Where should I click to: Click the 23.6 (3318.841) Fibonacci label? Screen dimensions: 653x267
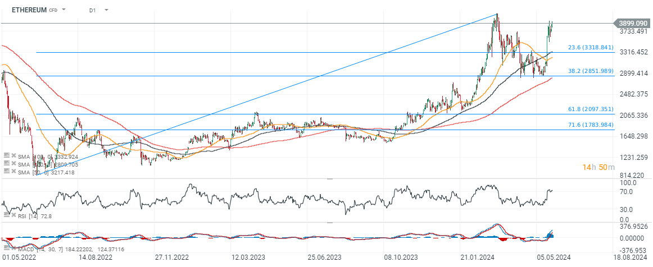pyautogui.click(x=591, y=48)
